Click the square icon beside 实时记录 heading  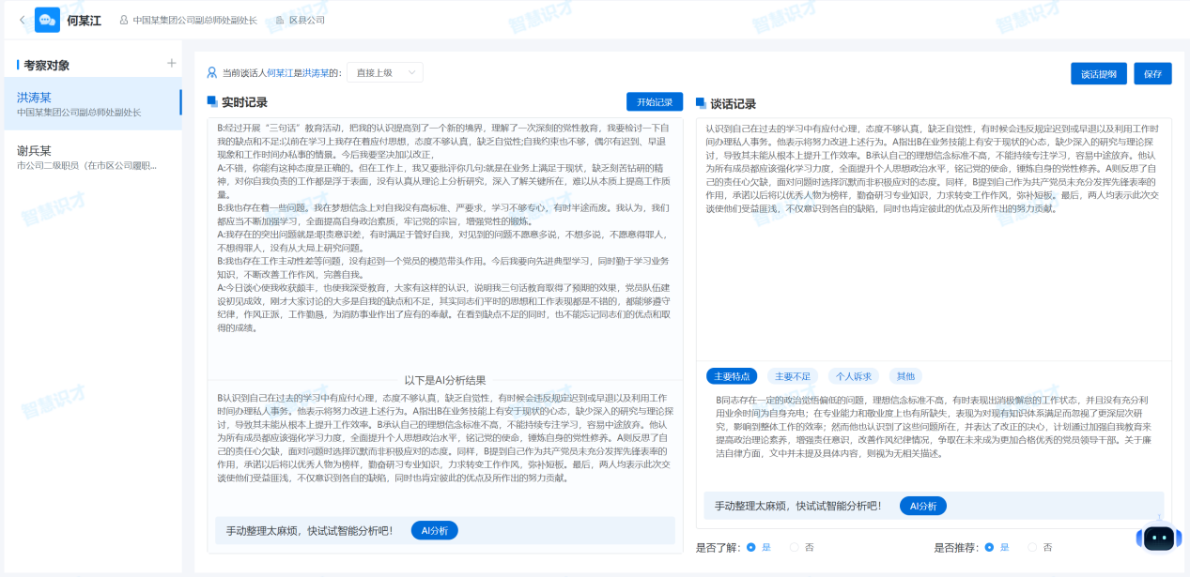pyautogui.click(x=212, y=101)
